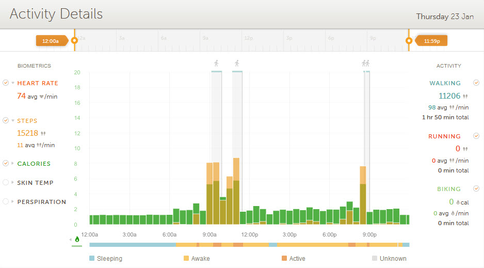
Task: Expand the Calories section arrow
Action: 13,164
